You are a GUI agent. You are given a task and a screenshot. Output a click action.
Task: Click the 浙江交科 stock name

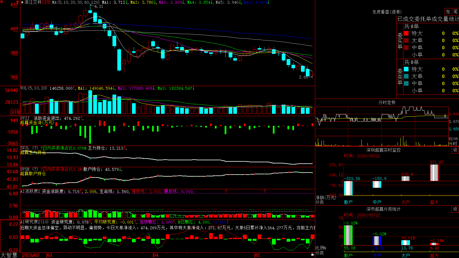coord(33,2)
